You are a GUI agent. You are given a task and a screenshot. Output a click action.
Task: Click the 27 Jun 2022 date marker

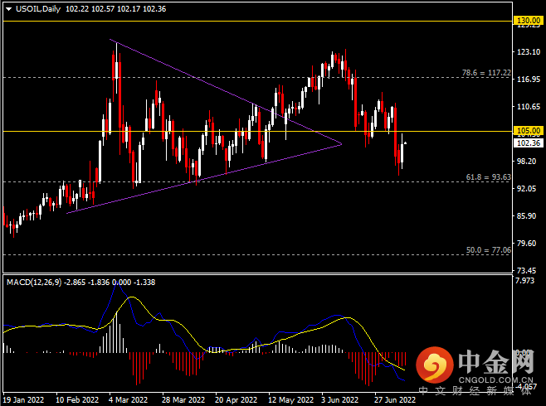(x=395, y=399)
